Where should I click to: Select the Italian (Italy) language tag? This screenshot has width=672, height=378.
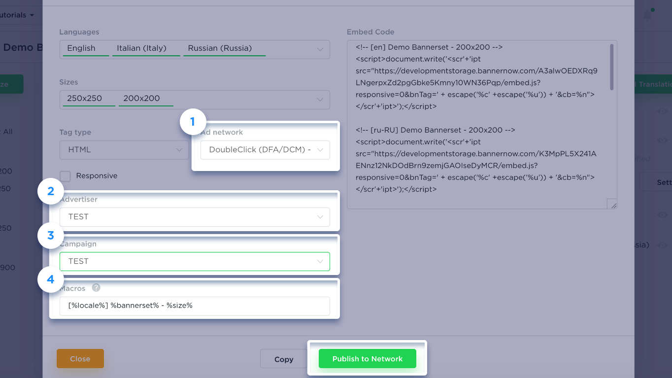[x=146, y=49]
